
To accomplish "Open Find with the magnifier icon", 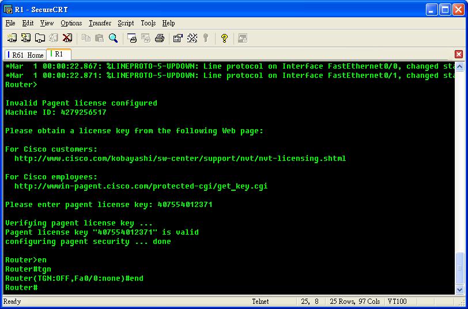I will pyautogui.click(x=113, y=38).
